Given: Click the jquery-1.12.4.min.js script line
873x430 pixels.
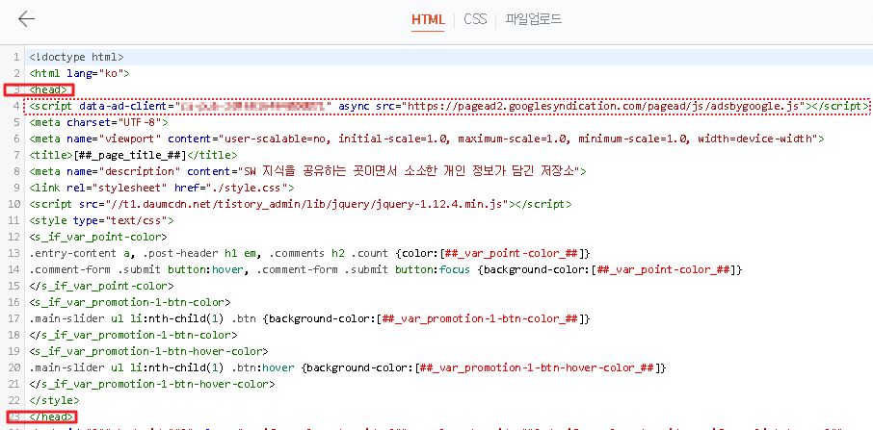Looking at the screenshot, I should click(x=300, y=204).
